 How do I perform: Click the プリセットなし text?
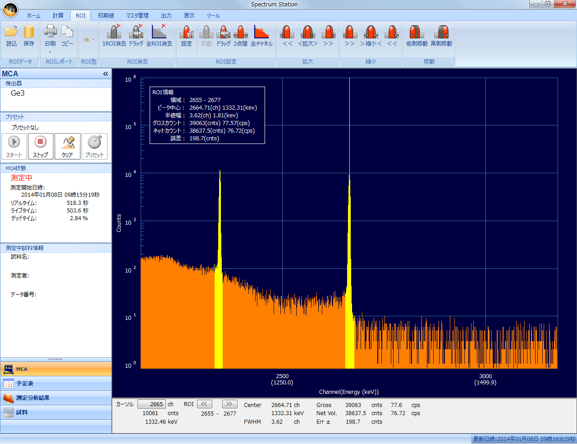coord(25,128)
